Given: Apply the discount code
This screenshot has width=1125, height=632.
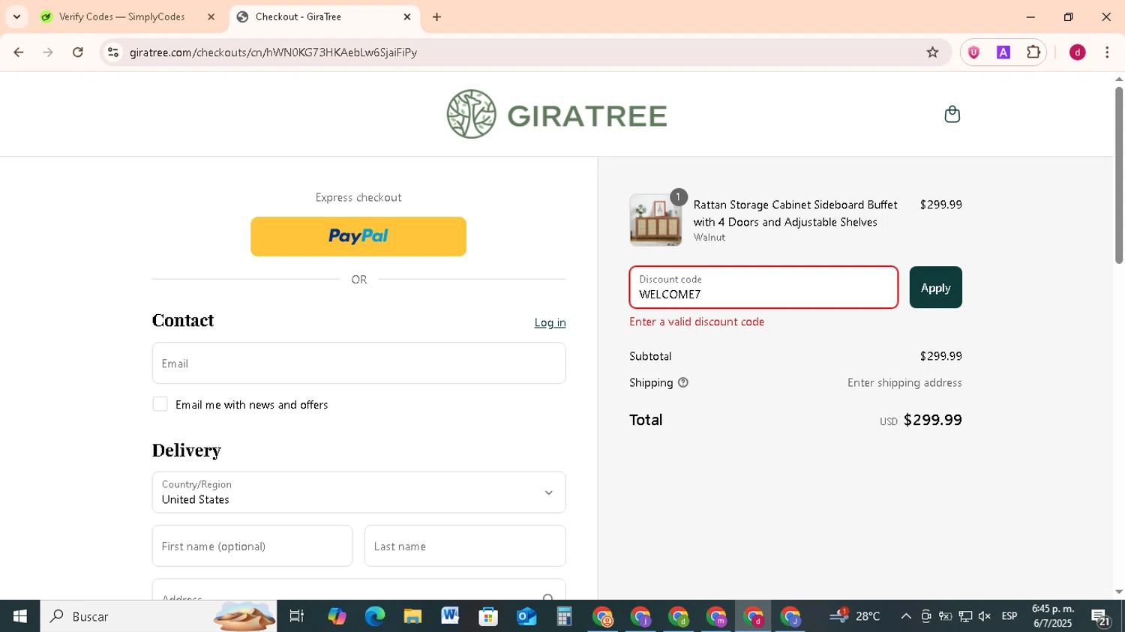Looking at the screenshot, I should [935, 288].
